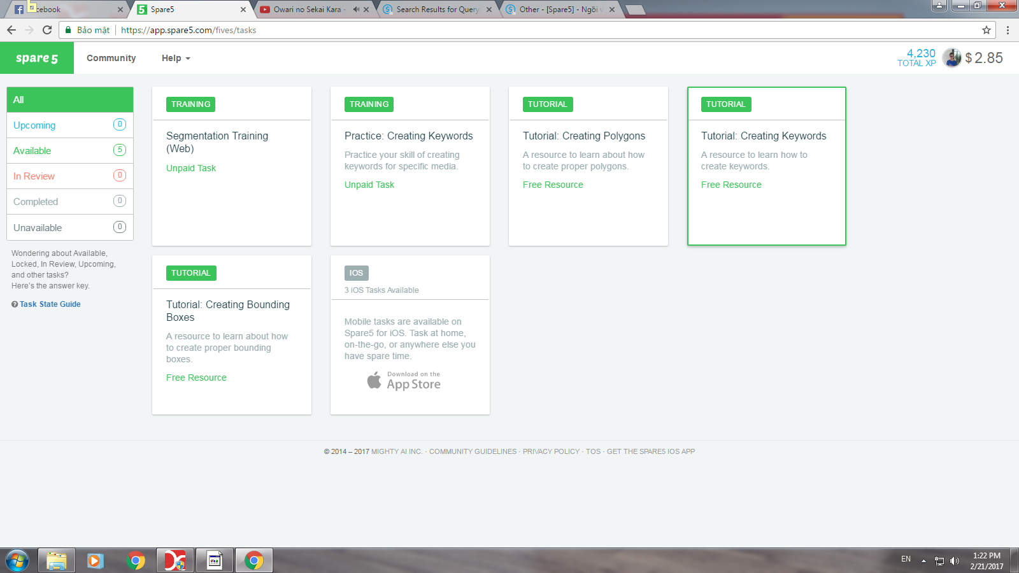Click the $2.85 account balance
Screen dimensions: 1019x573
(984, 58)
